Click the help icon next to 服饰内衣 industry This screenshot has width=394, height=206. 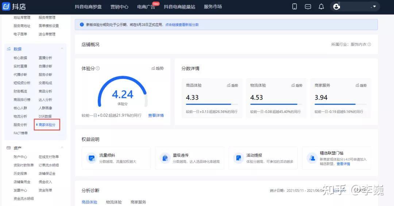pos(369,44)
